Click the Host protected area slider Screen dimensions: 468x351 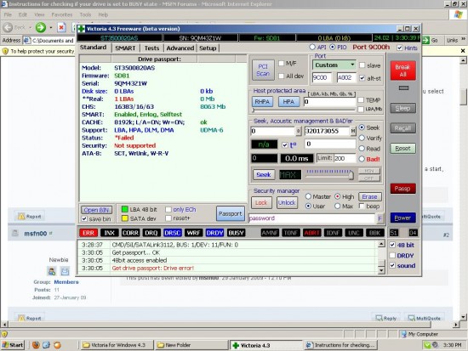(x=304, y=110)
